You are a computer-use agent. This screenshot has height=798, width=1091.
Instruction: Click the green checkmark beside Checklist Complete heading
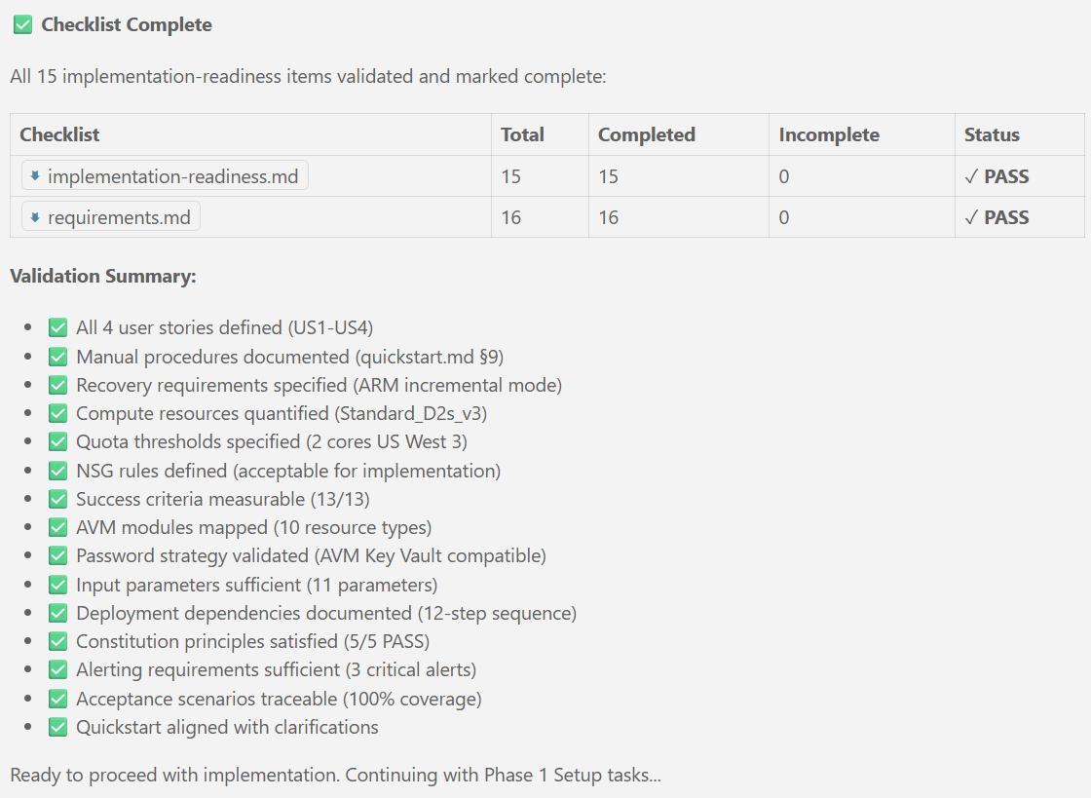(x=22, y=23)
